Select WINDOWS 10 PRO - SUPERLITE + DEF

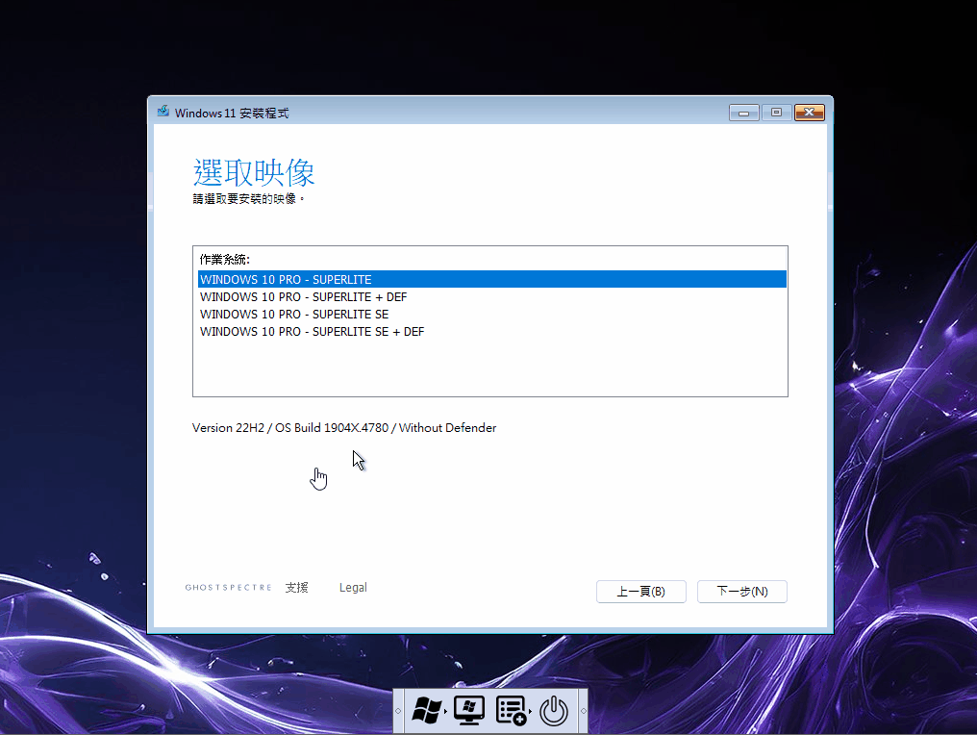coord(303,297)
